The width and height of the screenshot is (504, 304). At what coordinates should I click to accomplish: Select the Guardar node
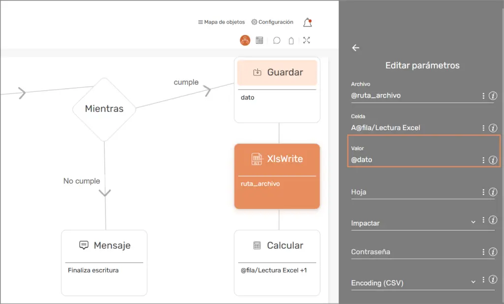pyautogui.click(x=277, y=89)
